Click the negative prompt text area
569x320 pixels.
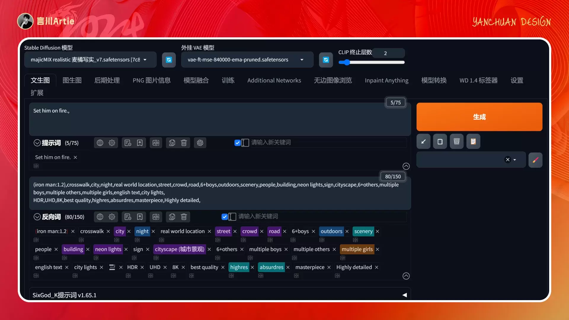pos(220,193)
